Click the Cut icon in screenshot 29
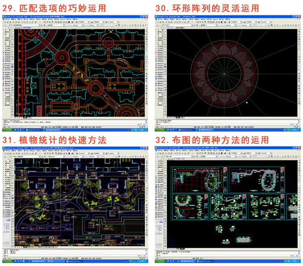This screenshot has height=266, width=303. 22,22
